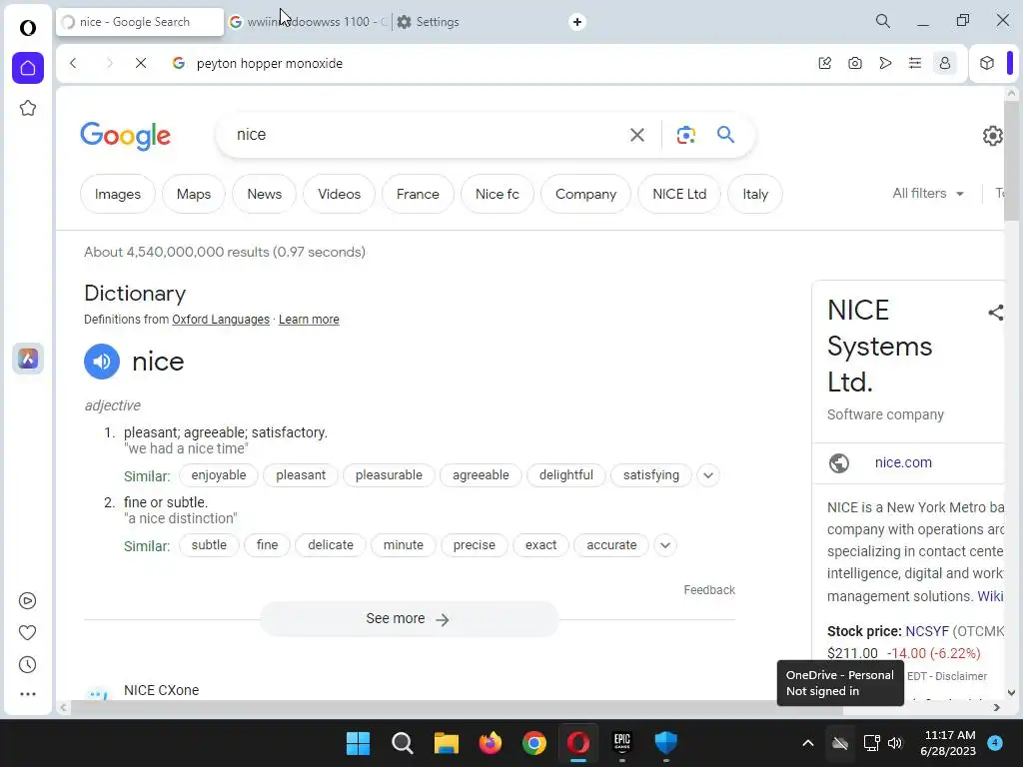
Task: Filter results by News
Action: [x=264, y=195]
